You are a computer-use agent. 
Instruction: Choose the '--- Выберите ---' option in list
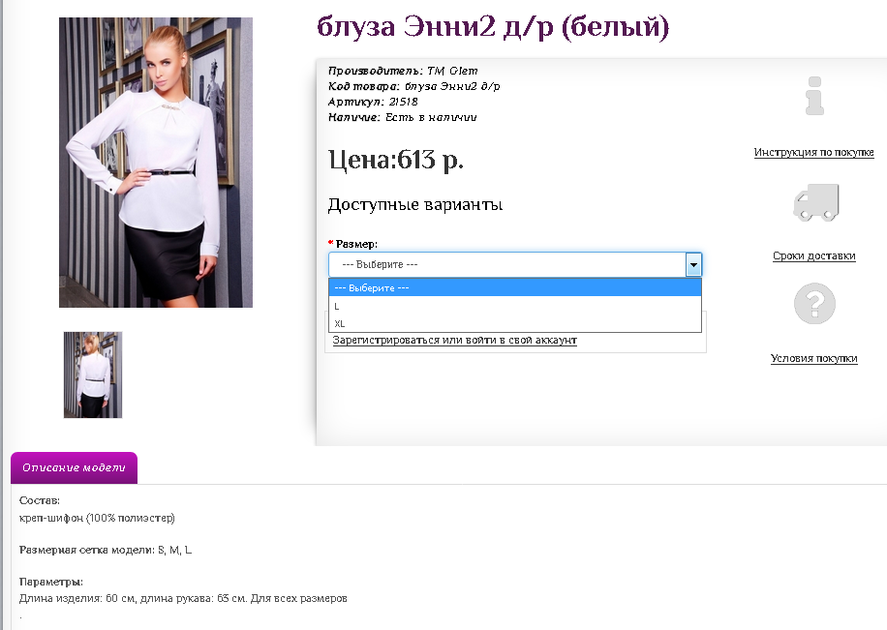(515, 287)
